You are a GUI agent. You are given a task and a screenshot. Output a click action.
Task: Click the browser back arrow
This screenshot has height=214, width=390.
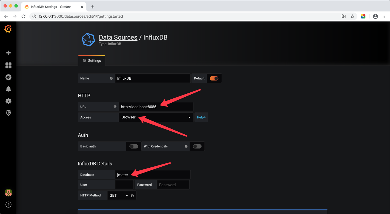[x=6, y=16]
